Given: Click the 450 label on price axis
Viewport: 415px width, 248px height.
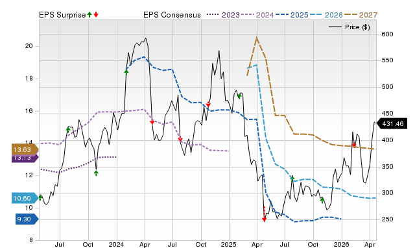Looking at the screenshot, I should [387, 114].
